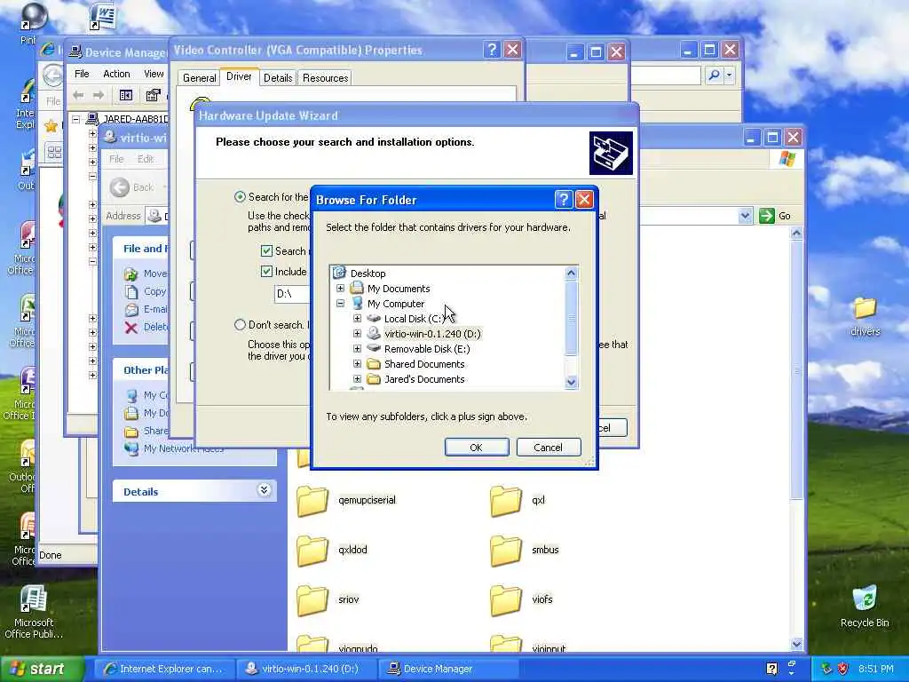This screenshot has height=682, width=909.
Task: Select the "Don't search" radio option
Action: (240, 325)
